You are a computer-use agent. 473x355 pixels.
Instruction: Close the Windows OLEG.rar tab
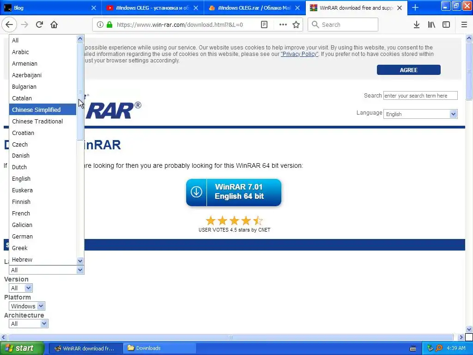point(297,8)
